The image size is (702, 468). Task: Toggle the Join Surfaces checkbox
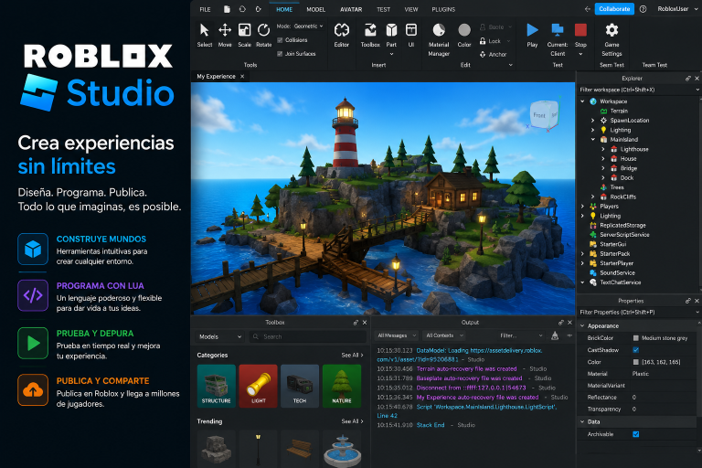coord(280,54)
